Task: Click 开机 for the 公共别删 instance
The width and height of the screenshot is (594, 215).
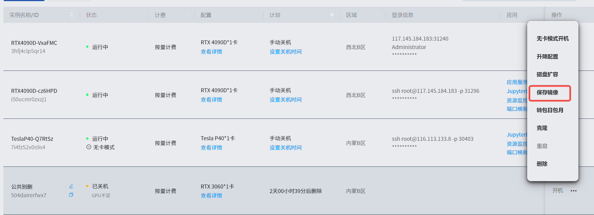Action: 557,191
